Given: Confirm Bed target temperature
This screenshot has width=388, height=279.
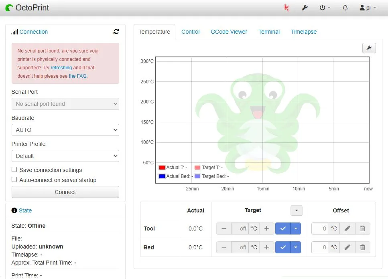Looking at the screenshot, I should coord(283,247).
